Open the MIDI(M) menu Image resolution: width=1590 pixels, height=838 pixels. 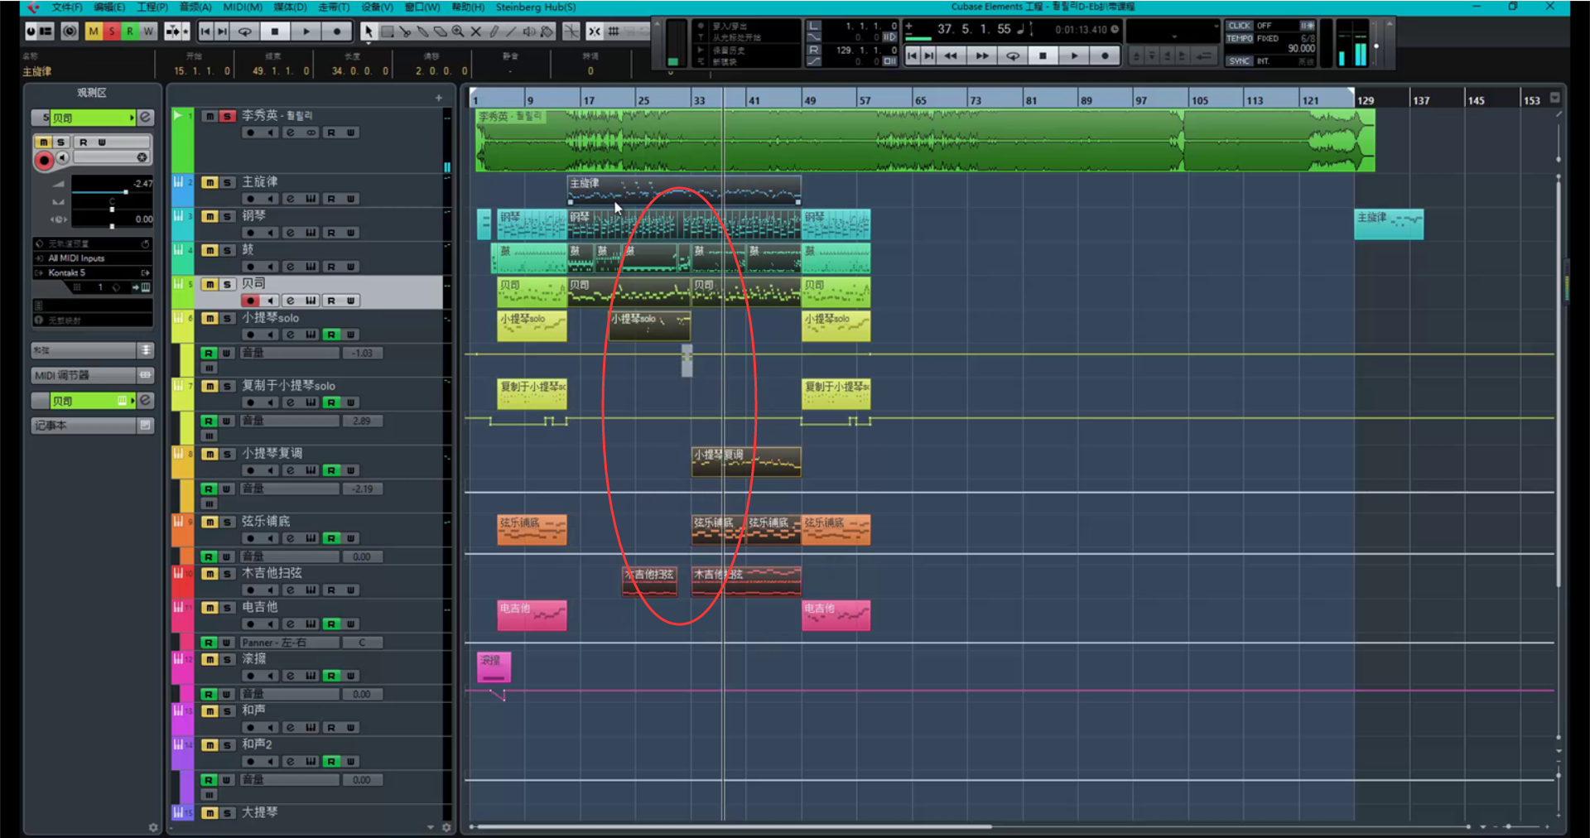point(243,7)
